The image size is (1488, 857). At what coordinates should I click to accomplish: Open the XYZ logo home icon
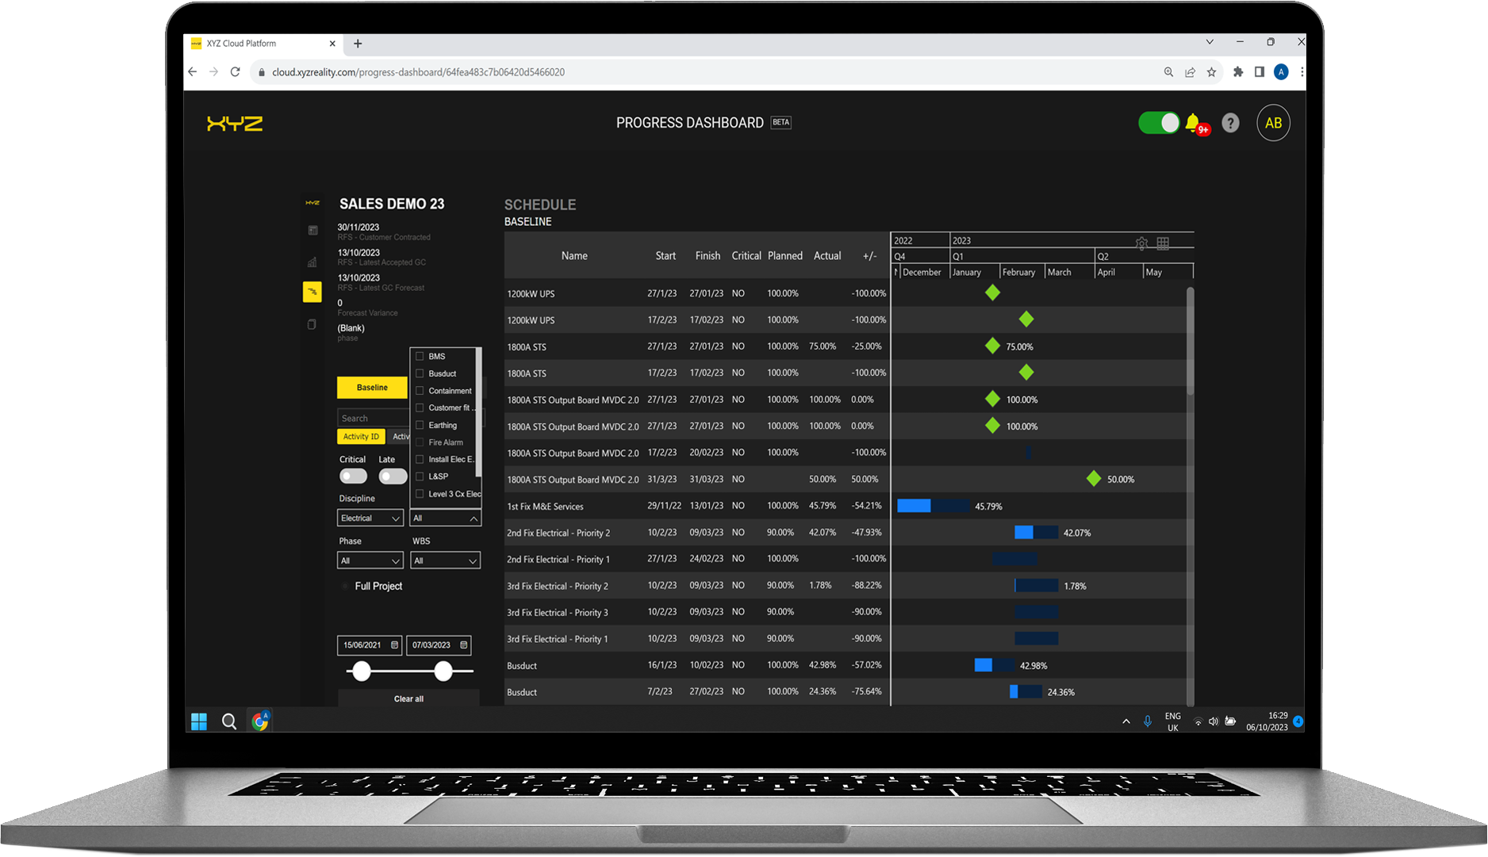313,203
